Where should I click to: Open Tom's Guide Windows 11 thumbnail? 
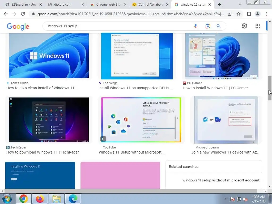click(x=49, y=56)
